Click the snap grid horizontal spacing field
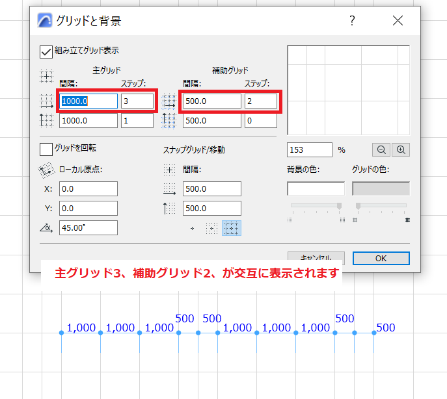This screenshot has height=399, width=447. (x=212, y=189)
